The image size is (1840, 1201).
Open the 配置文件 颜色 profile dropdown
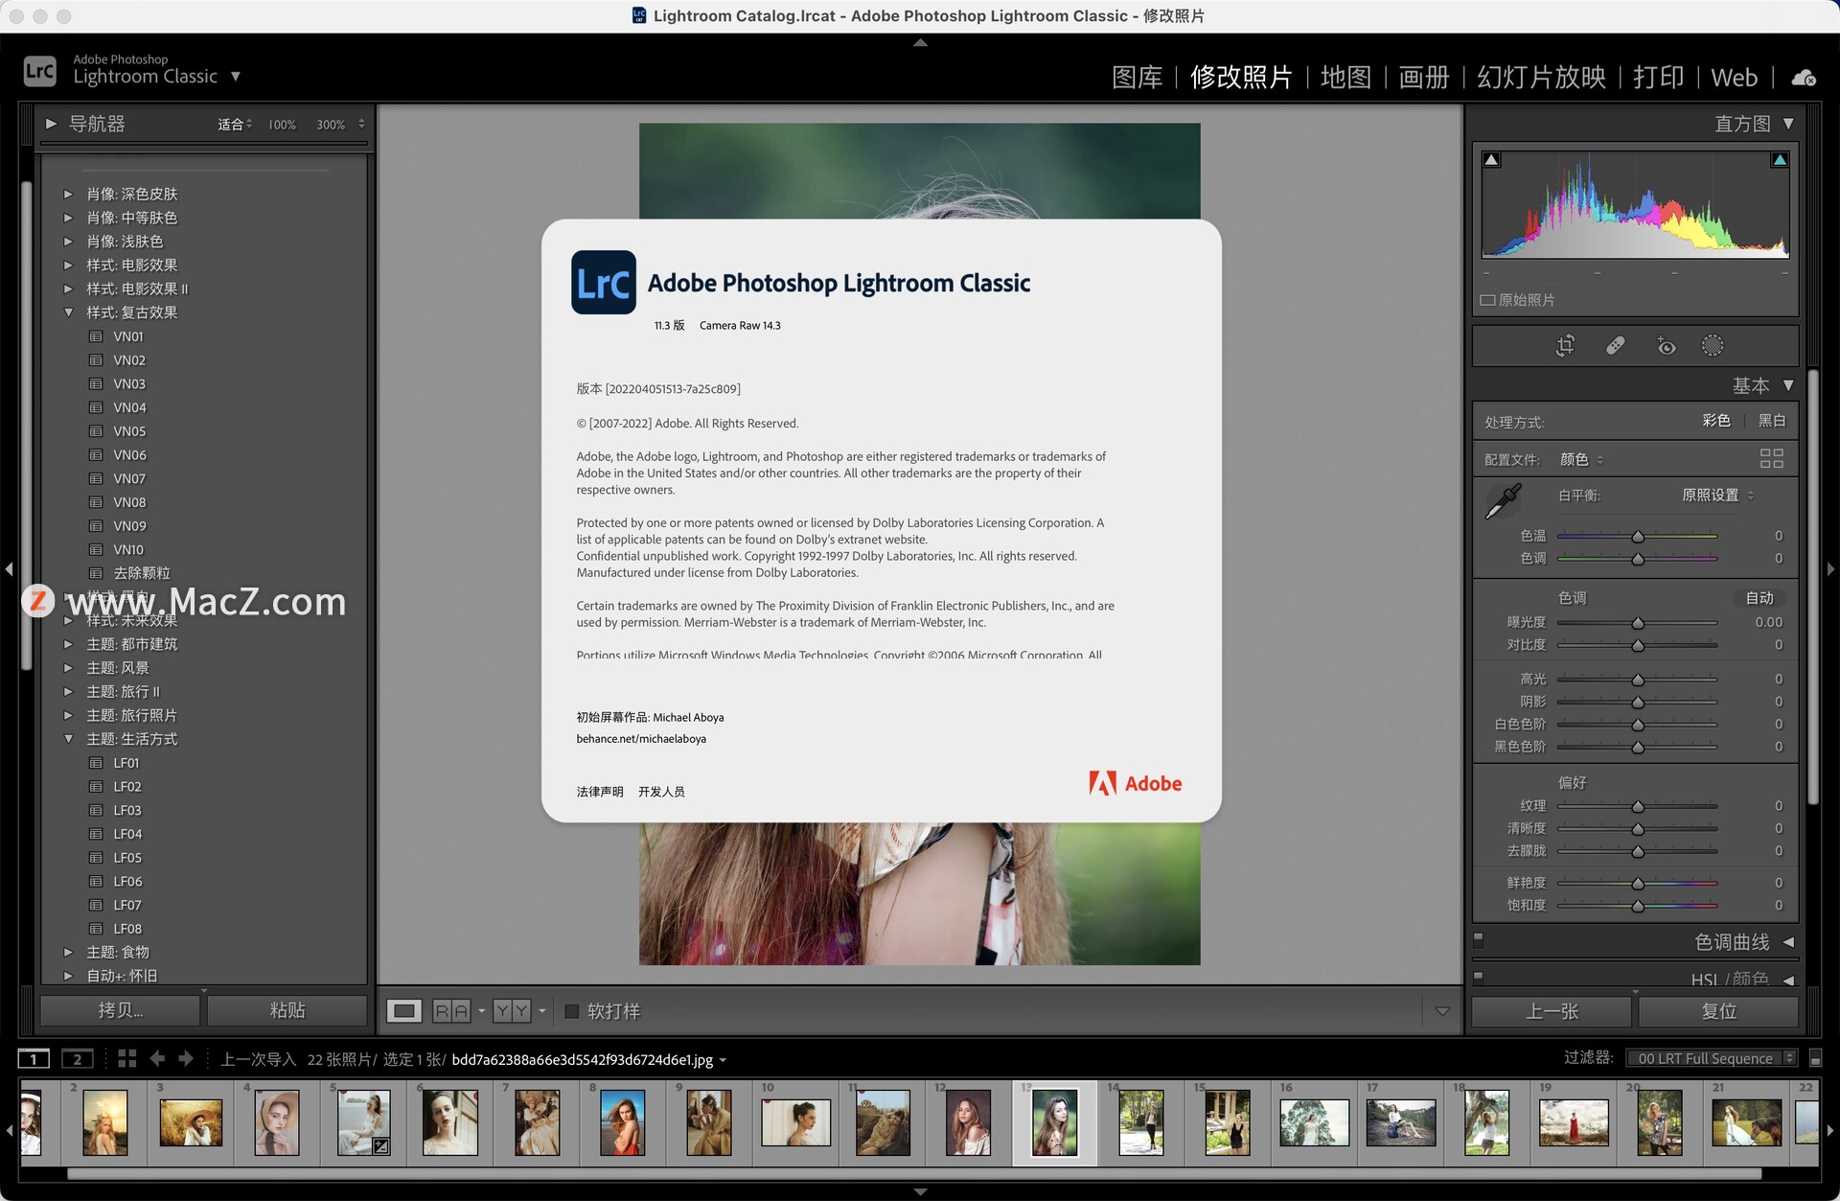tap(1581, 460)
